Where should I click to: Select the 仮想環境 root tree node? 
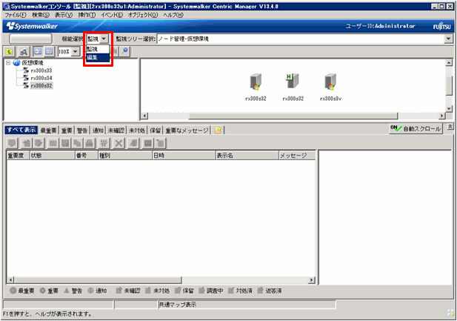pos(33,63)
